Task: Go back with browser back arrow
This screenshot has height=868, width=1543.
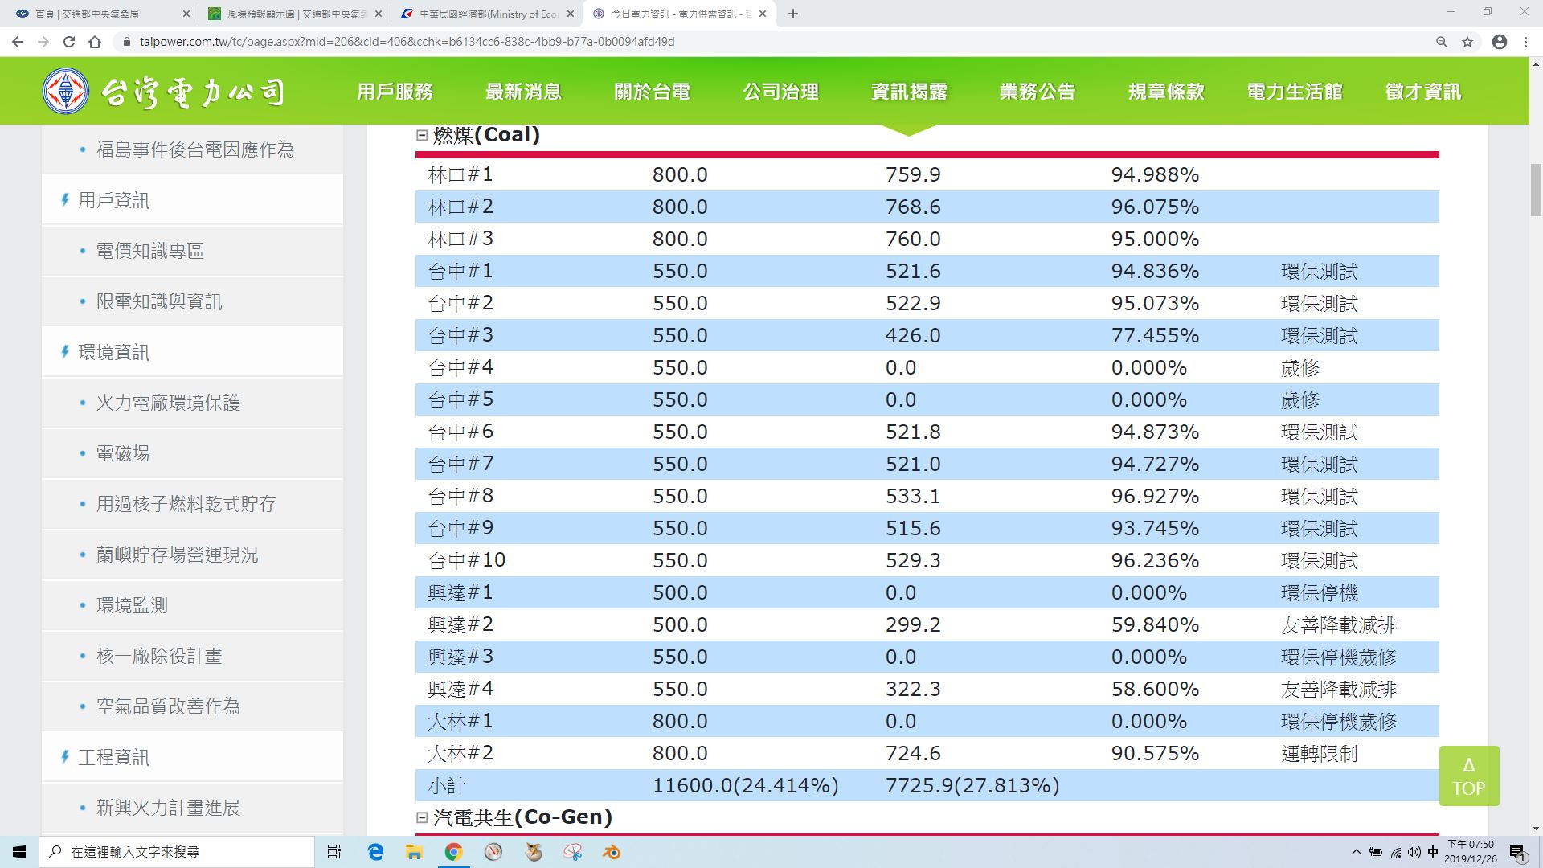Action: pos(18,42)
